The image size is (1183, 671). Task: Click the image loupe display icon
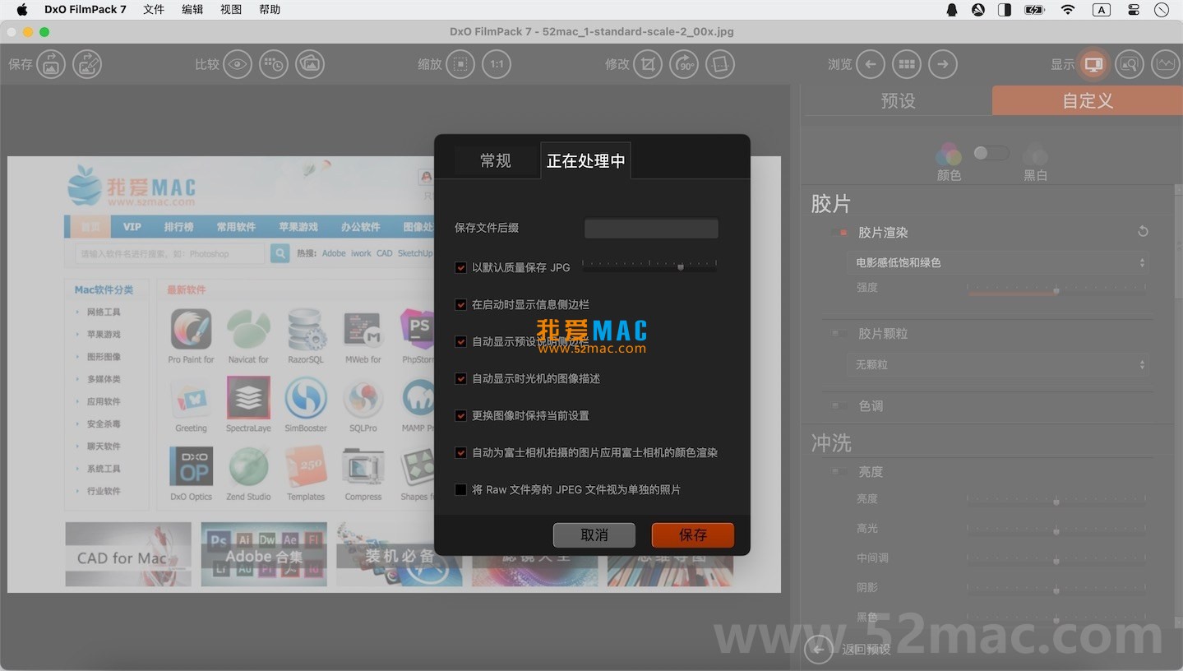point(1130,64)
